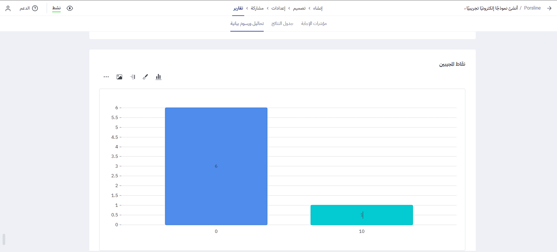Image resolution: width=557 pixels, height=252 pixels.
Task: Click the paintbrush chart color icon
Action: click(145, 77)
